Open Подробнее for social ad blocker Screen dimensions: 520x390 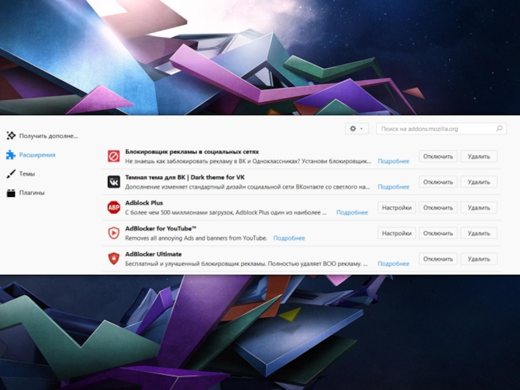(394, 161)
